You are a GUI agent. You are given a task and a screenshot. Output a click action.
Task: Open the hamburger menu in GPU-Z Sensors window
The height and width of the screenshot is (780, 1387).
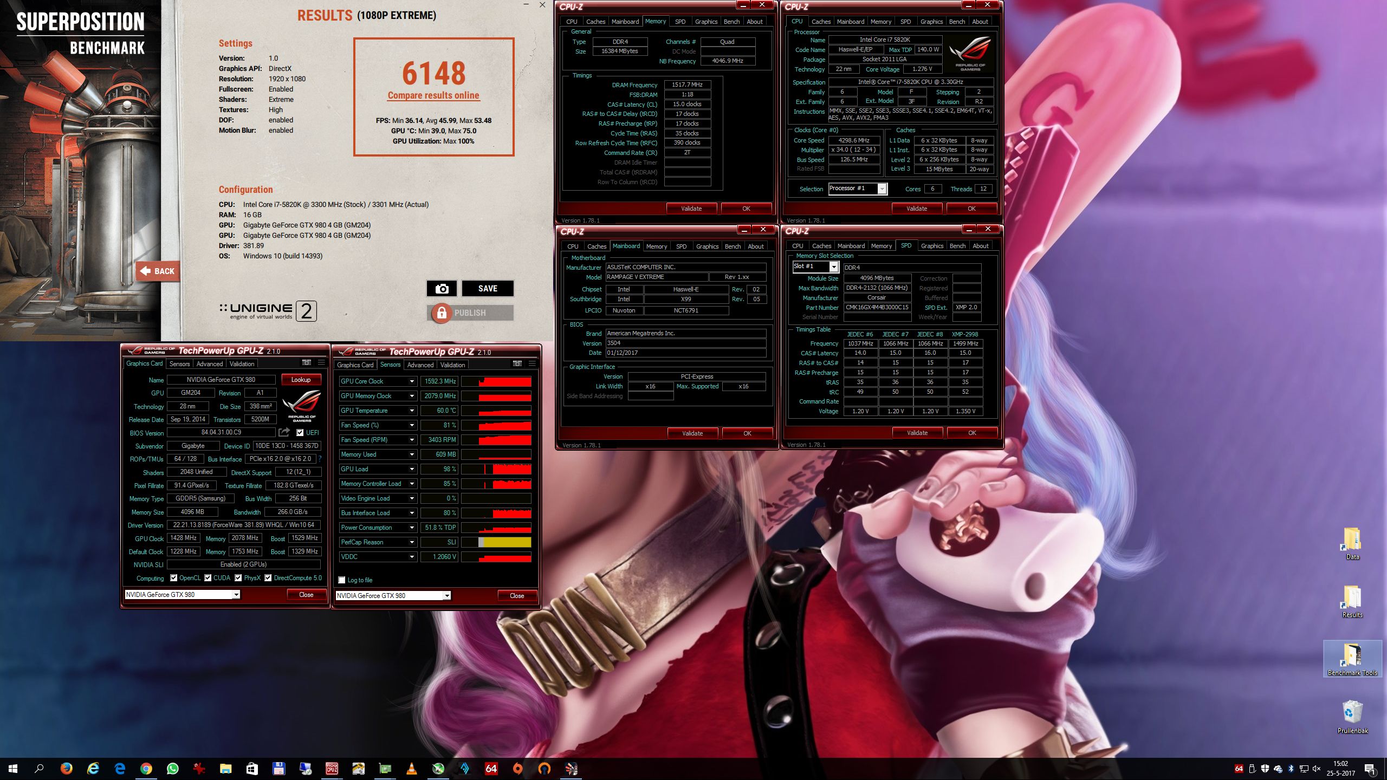(x=532, y=363)
